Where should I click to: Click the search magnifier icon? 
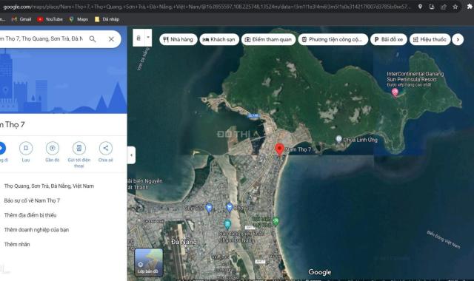(x=93, y=39)
